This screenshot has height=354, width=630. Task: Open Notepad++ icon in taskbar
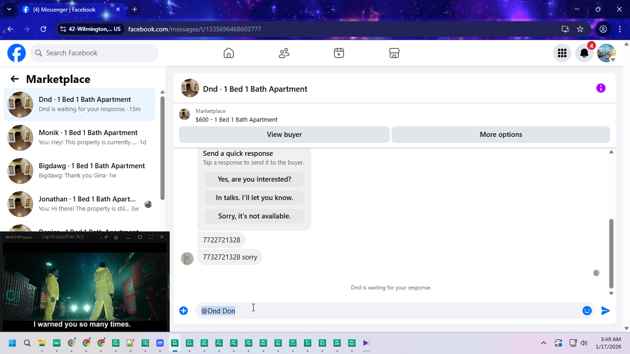tap(131, 343)
